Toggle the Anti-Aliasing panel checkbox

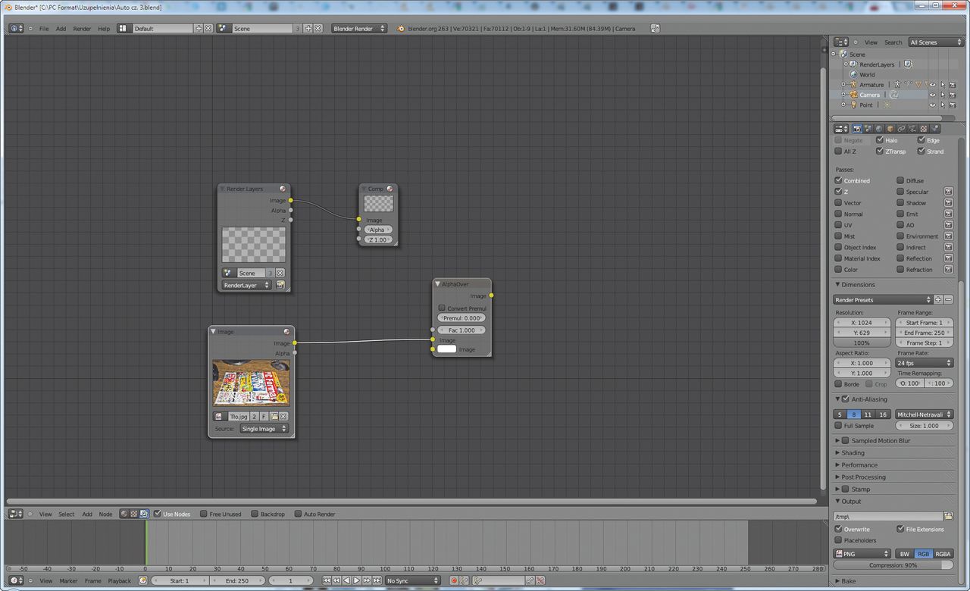[x=846, y=399]
